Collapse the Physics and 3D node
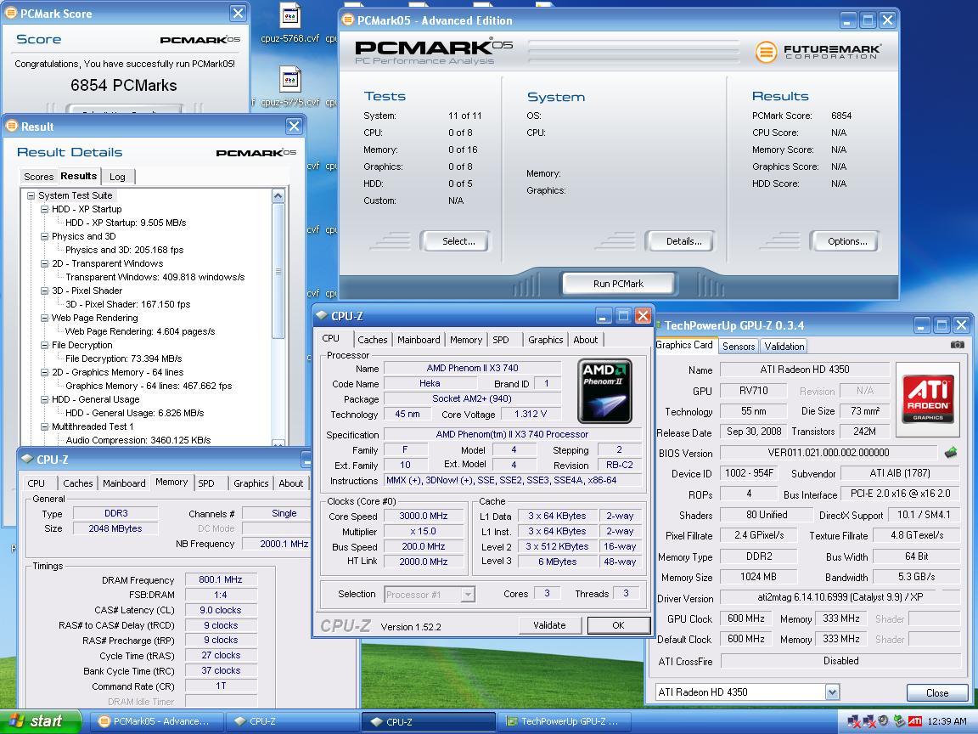Image resolution: width=978 pixels, height=734 pixels. (44, 236)
